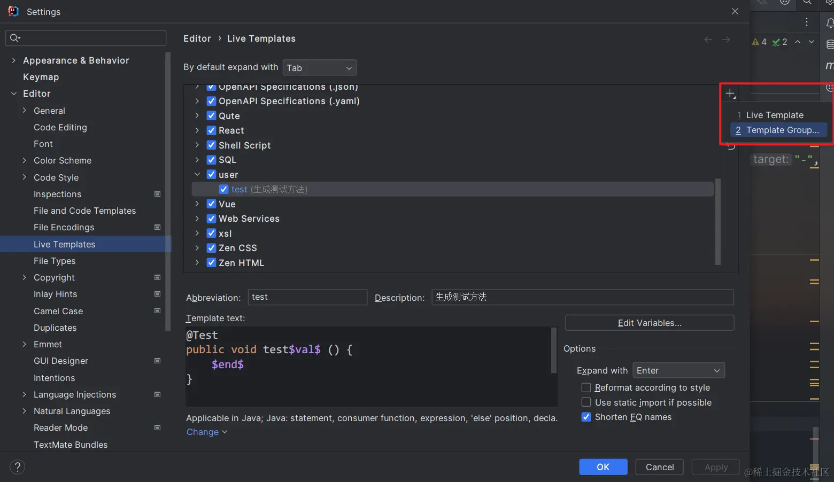
Task: Click the IDE notifications bell icon
Action: tap(829, 23)
